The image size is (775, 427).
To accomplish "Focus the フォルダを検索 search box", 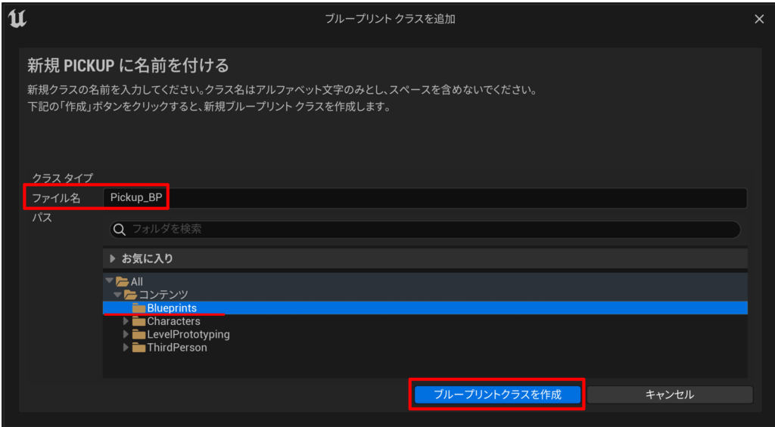I will pyautogui.click(x=425, y=230).
